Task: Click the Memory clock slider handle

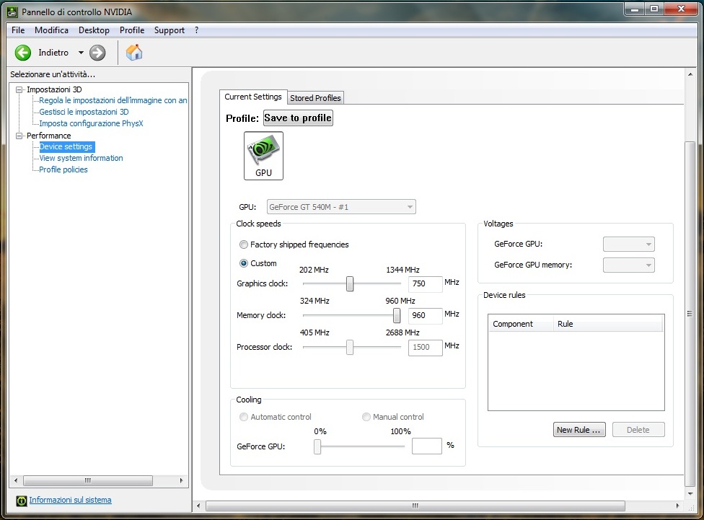Action: 397,315
